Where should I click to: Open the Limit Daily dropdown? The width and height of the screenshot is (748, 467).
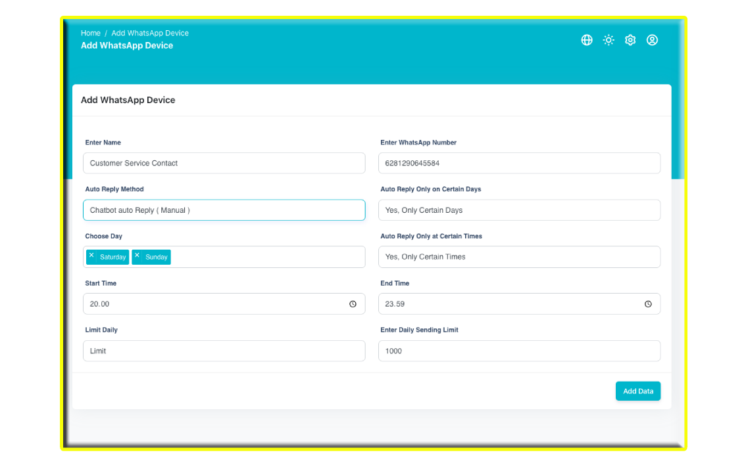[x=224, y=351]
